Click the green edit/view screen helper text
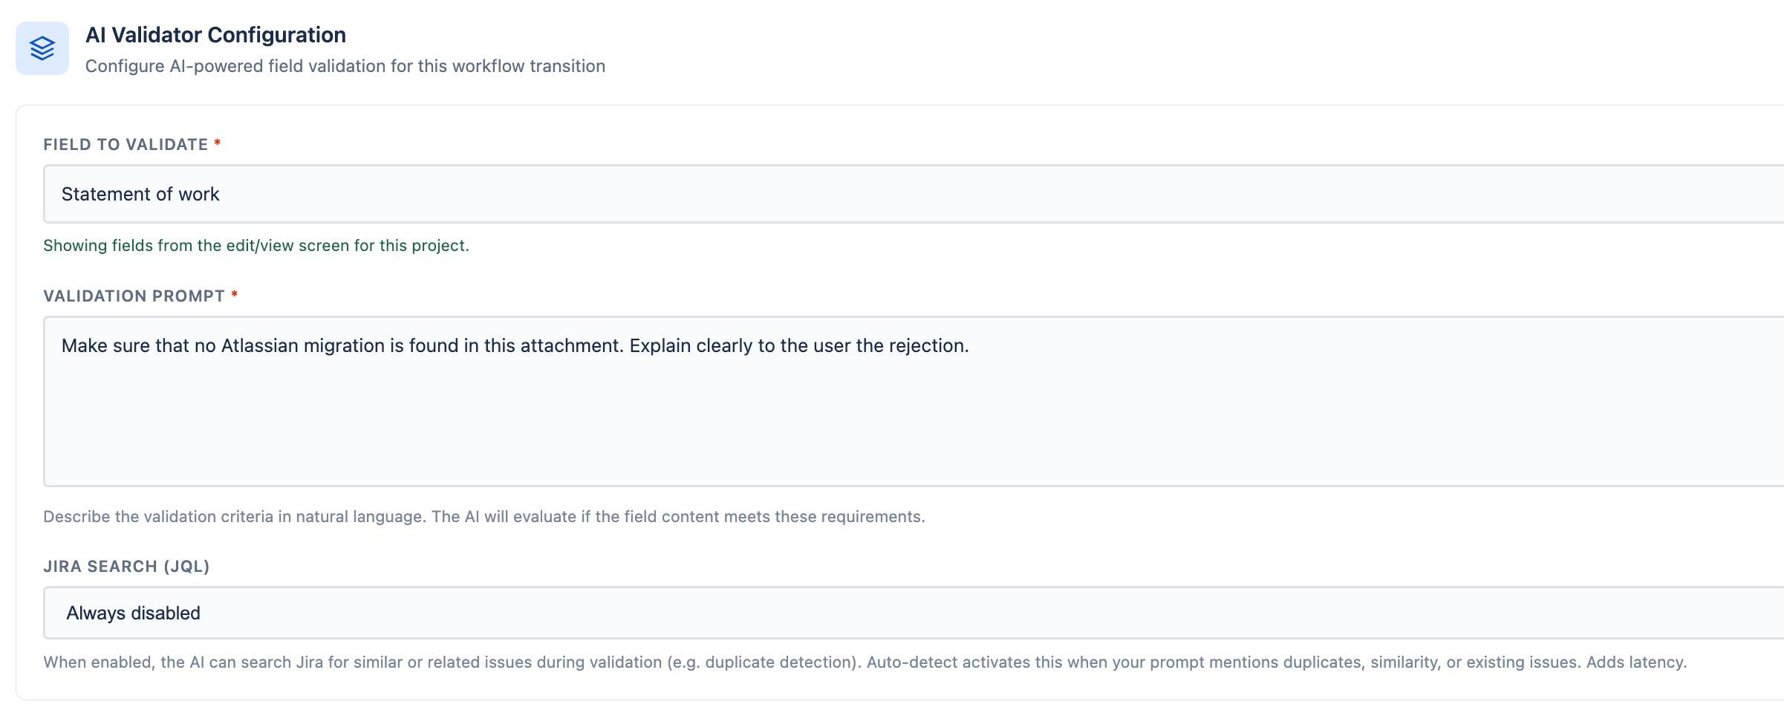Screen dimensions: 1784x716 point(256,244)
